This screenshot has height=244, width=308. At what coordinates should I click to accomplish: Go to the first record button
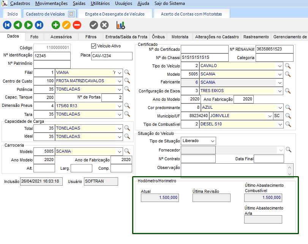tap(7, 25)
